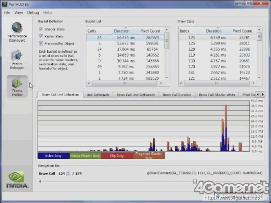This screenshot has width=271, height=203.
Task: Uncheck the Raster State checkbox
Action: [41, 36]
